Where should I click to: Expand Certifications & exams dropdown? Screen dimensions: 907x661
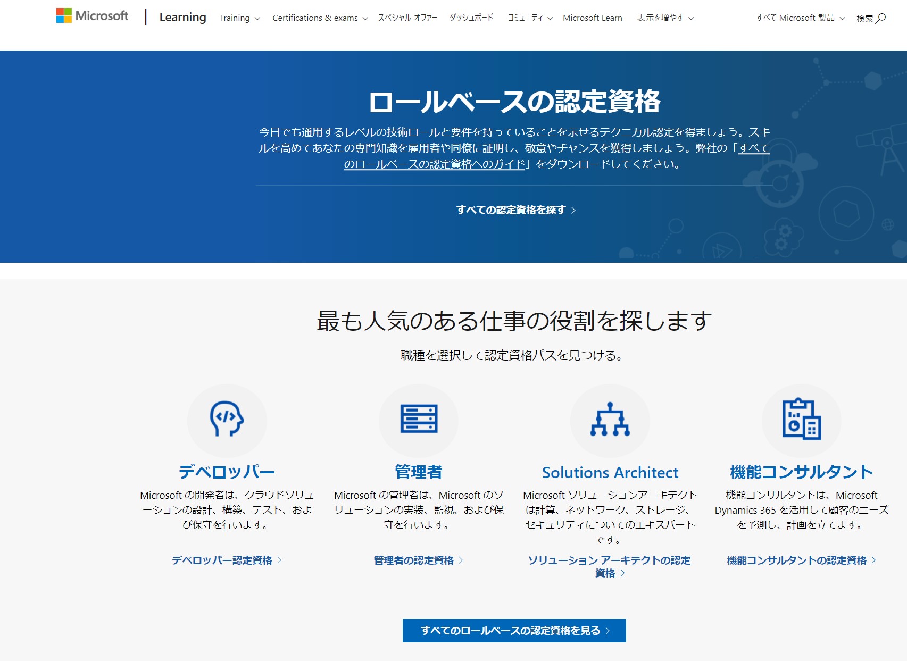click(x=320, y=18)
